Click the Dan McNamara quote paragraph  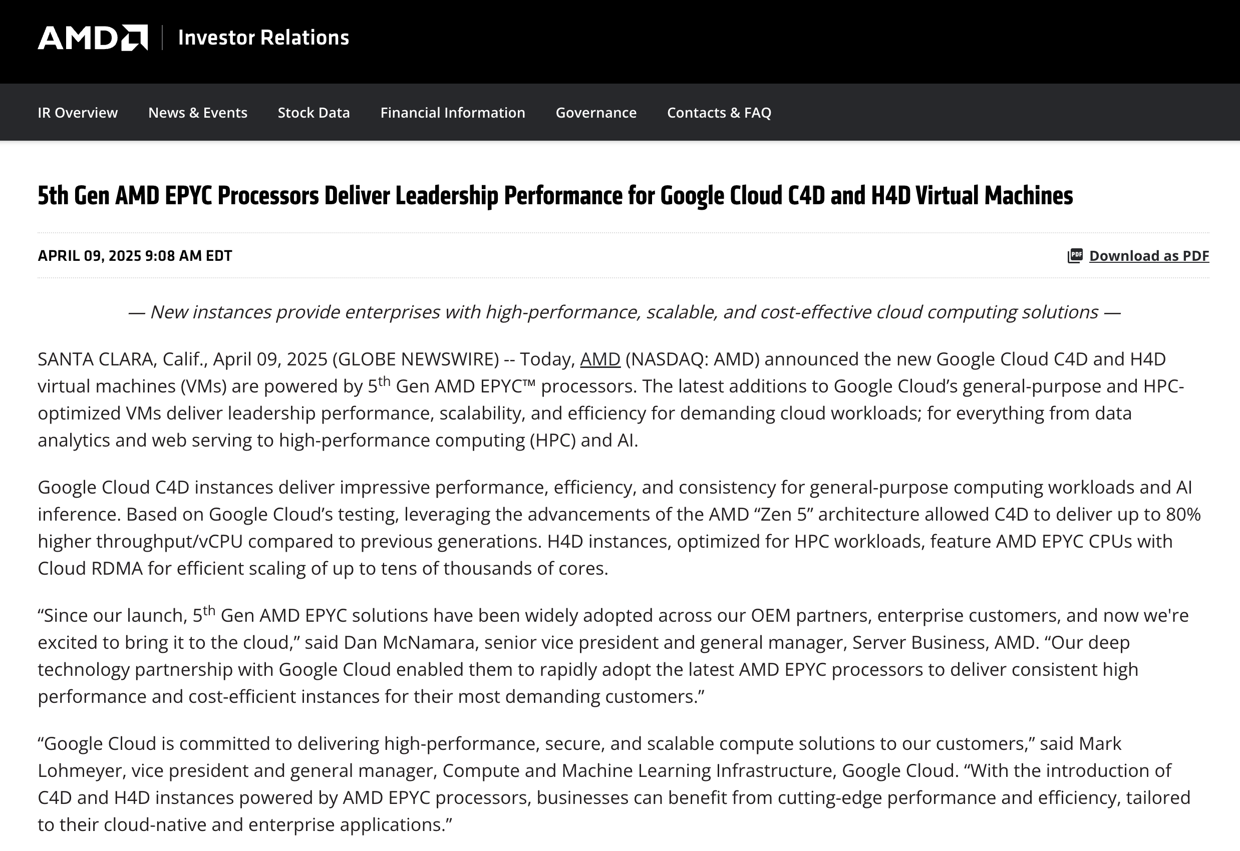(x=613, y=656)
